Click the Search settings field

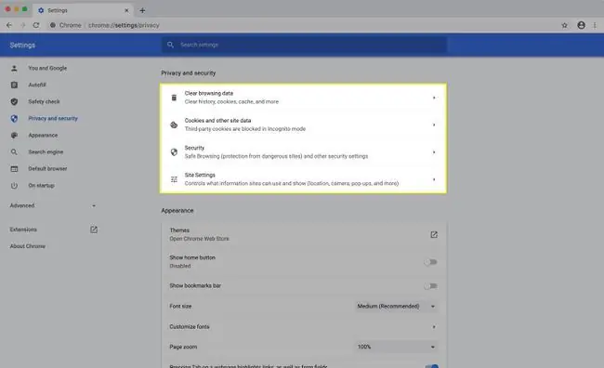point(304,45)
